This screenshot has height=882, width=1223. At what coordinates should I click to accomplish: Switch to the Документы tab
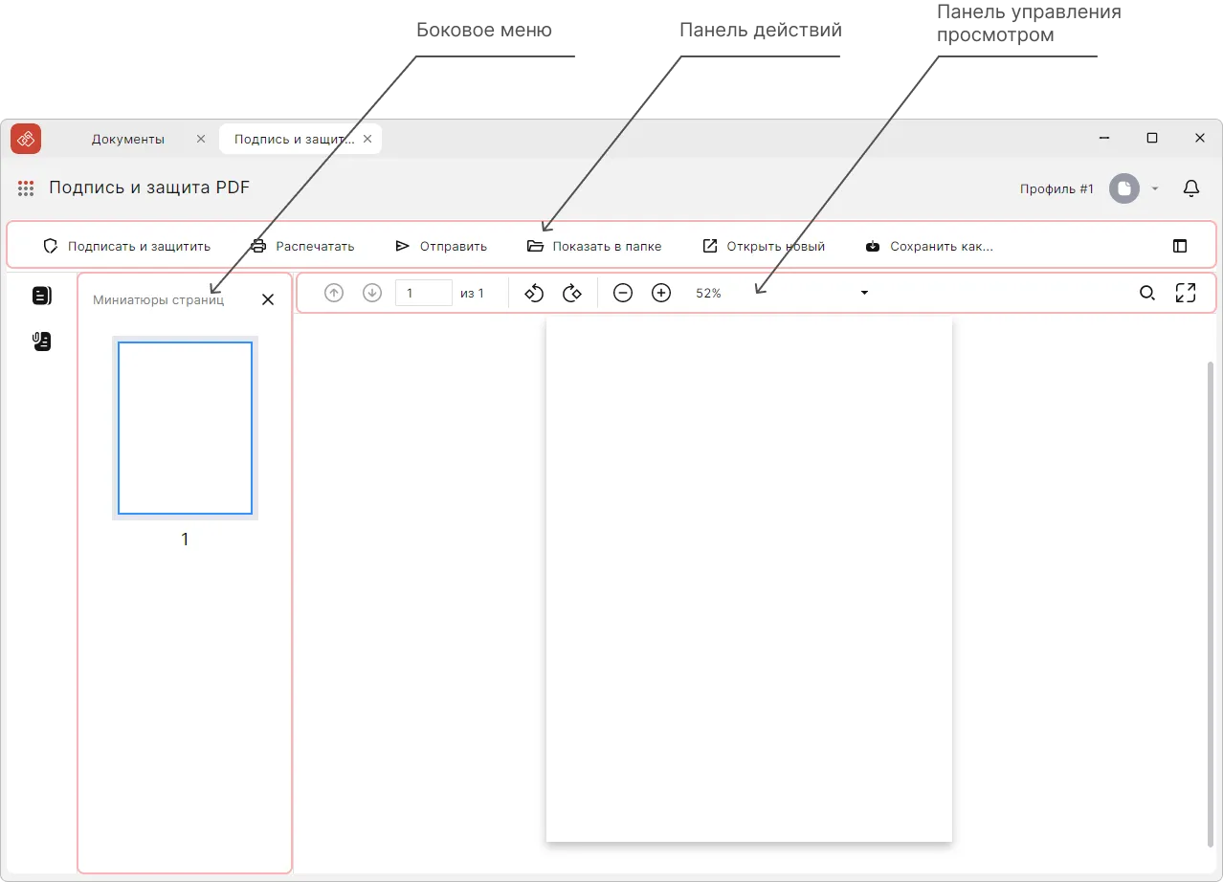pos(128,139)
